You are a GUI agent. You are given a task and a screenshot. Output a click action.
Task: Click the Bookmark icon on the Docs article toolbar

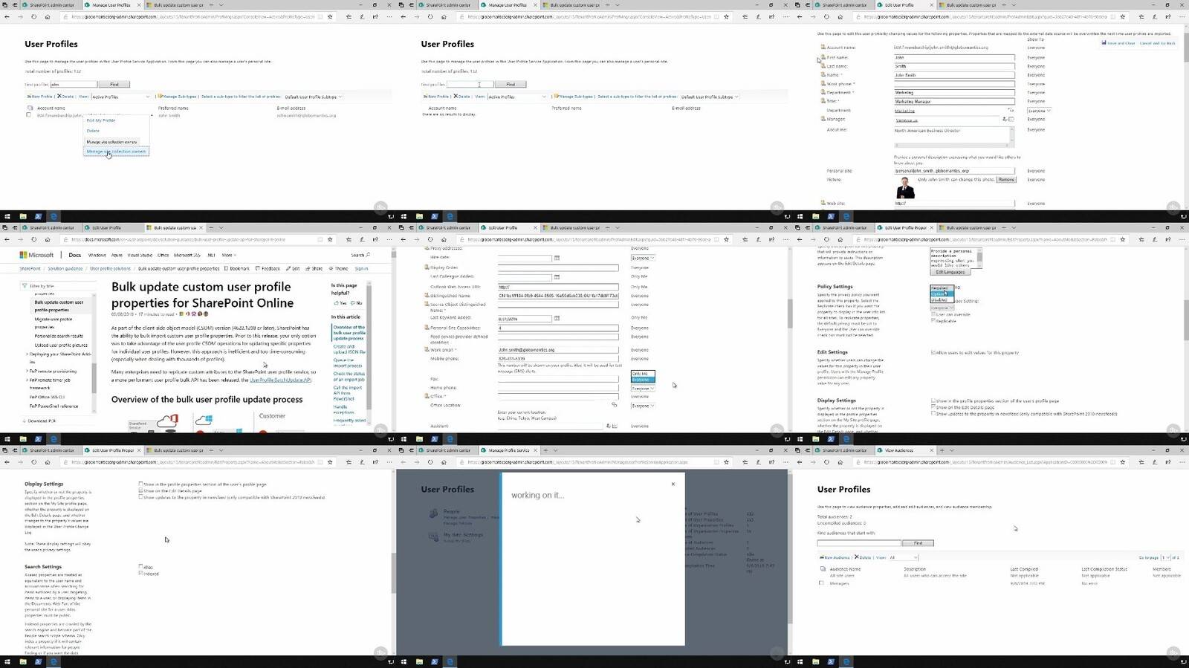pos(227,268)
